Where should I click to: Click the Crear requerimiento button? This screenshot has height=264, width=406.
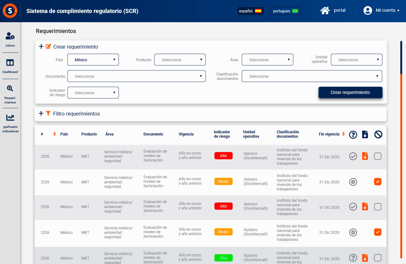(350, 92)
